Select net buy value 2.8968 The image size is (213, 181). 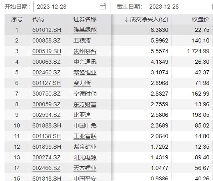click(160, 83)
